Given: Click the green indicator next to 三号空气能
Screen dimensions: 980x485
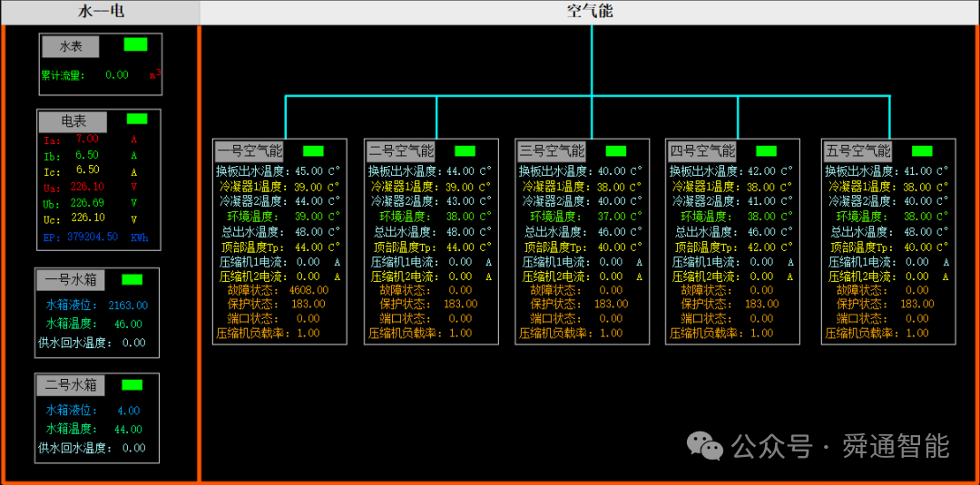Looking at the screenshot, I should coord(615,151).
